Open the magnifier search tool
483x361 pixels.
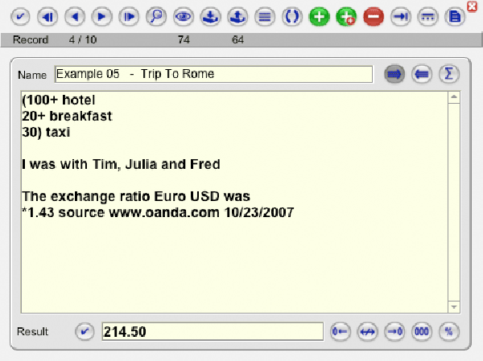click(156, 17)
